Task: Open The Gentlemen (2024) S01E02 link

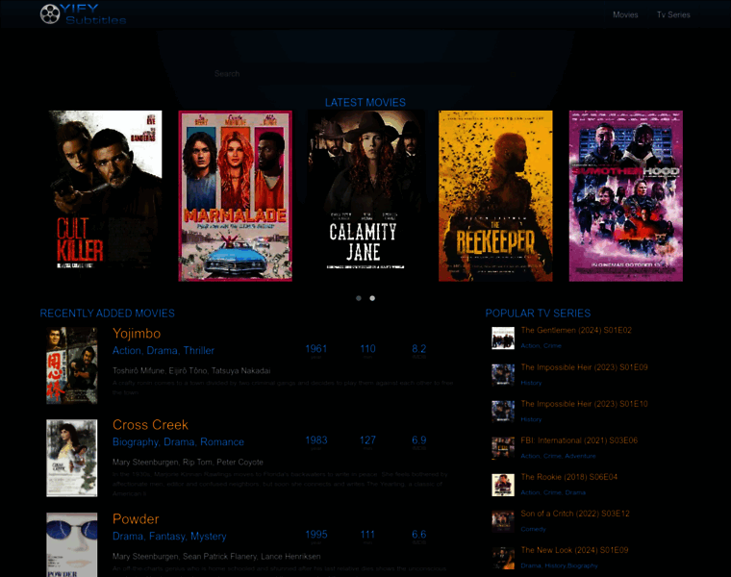Action: point(576,331)
